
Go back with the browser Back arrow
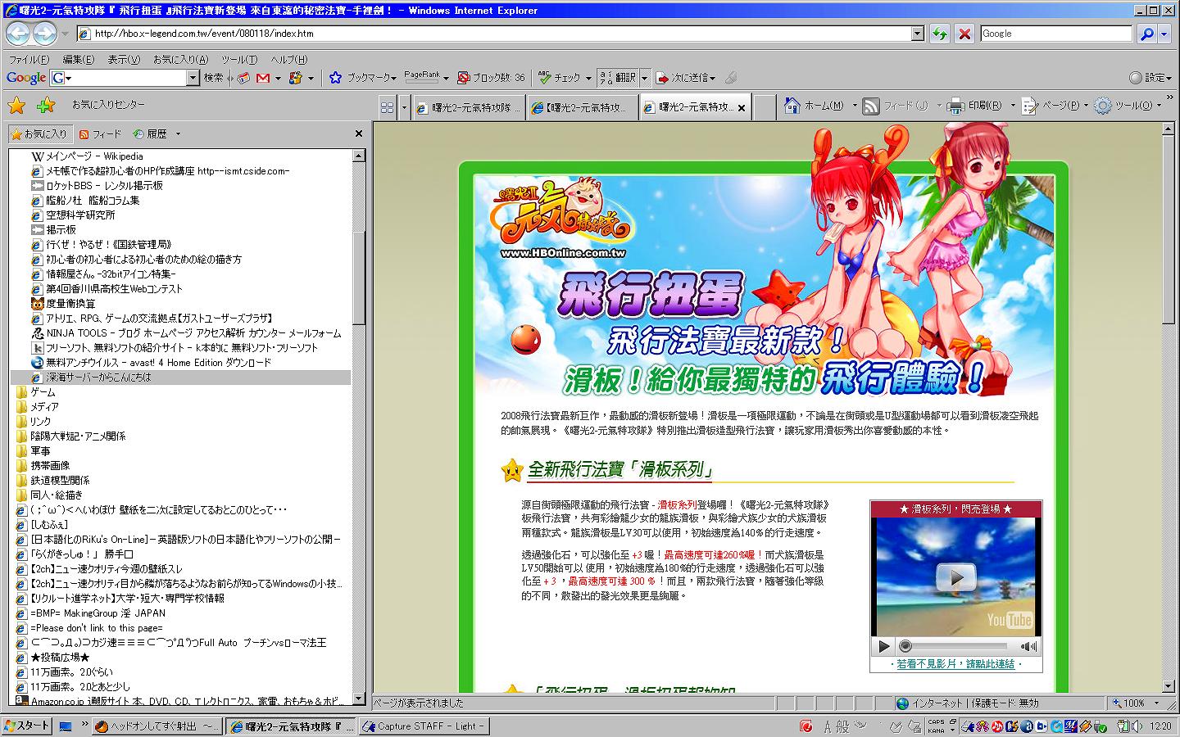tap(19, 34)
